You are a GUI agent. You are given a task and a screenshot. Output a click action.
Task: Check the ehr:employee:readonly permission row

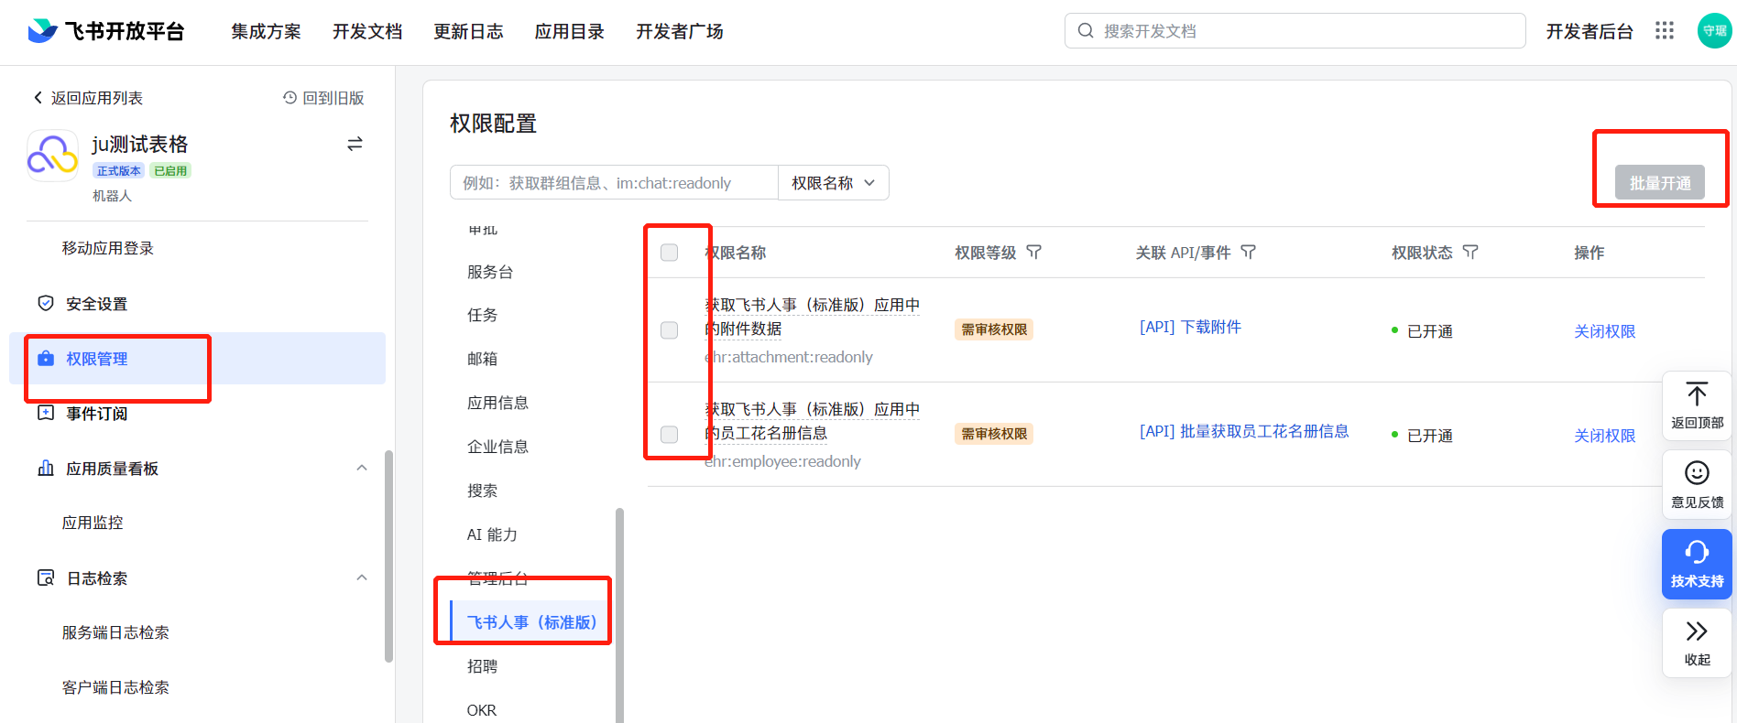click(670, 435)
